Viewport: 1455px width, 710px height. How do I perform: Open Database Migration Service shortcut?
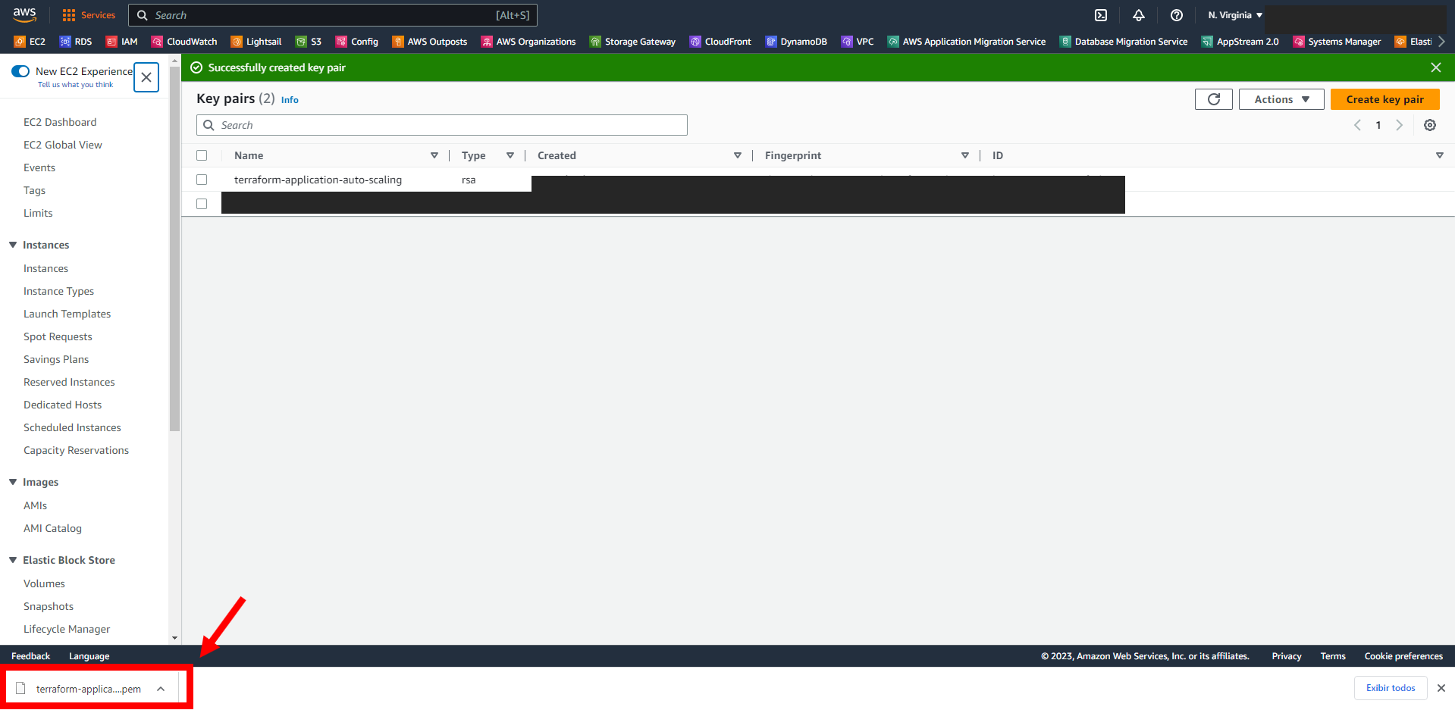point(1124,42)
